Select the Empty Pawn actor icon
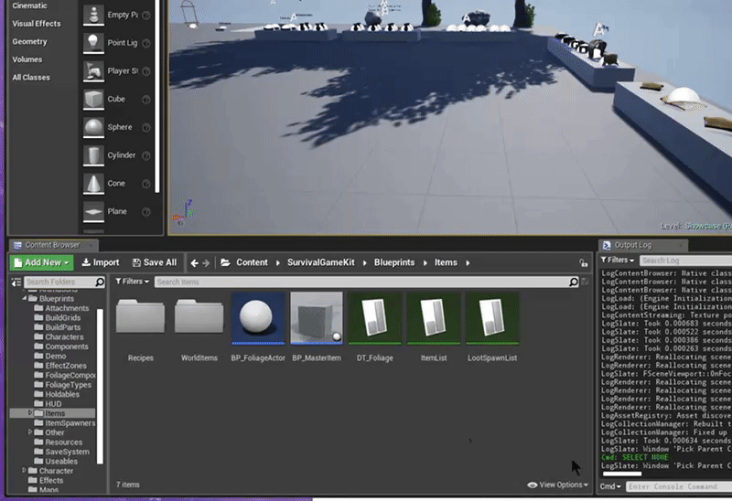 (93, 15)
